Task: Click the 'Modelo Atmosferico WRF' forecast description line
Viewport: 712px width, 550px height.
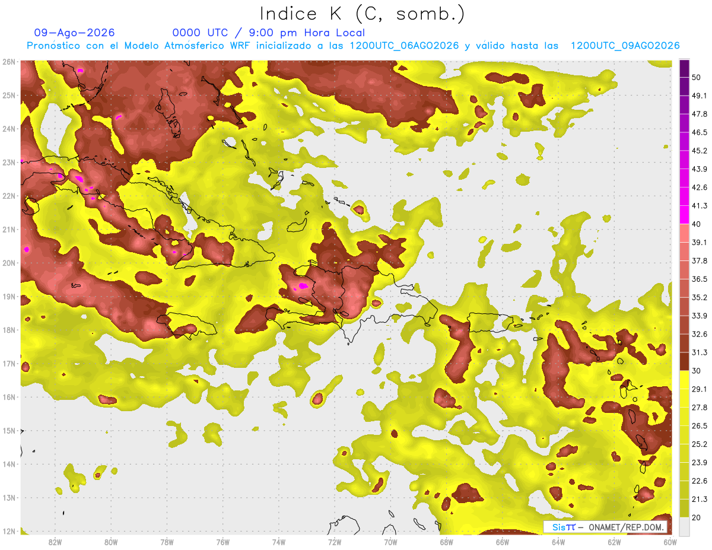Action: click(x=353, y=46)
